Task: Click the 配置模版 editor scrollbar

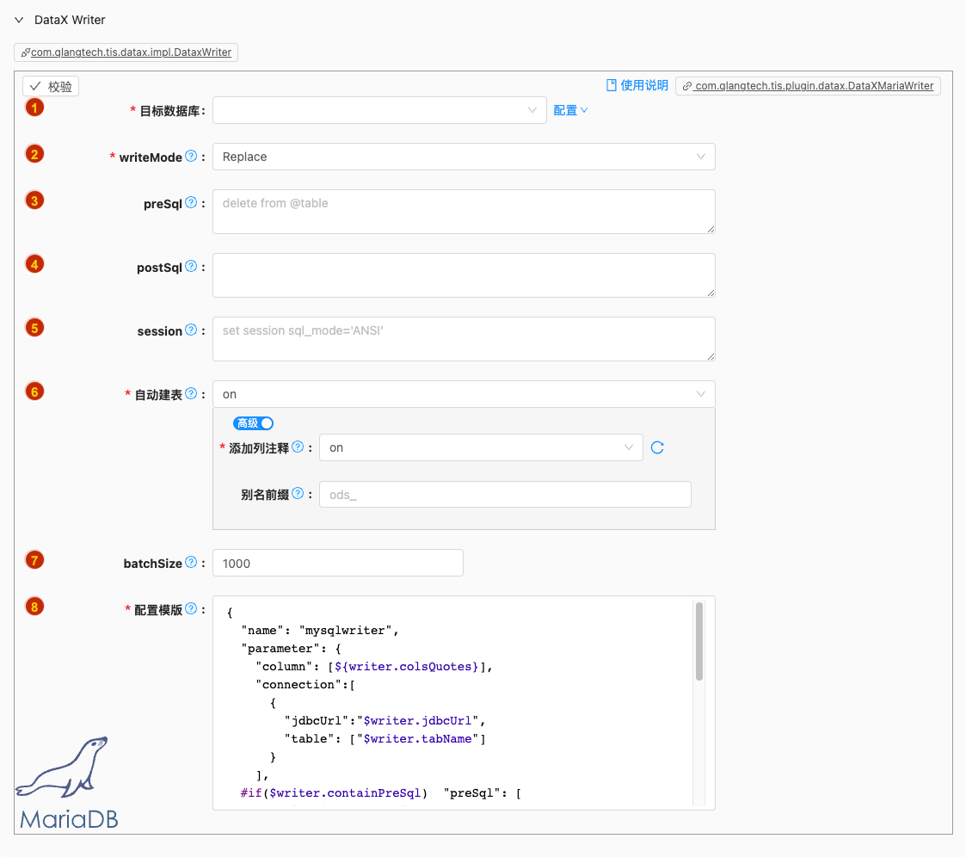Action: [x=699, y=641]
